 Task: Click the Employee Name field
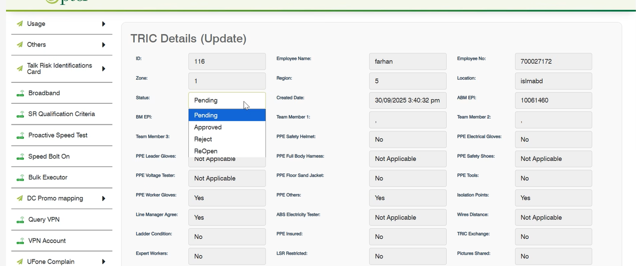[407, 61]
